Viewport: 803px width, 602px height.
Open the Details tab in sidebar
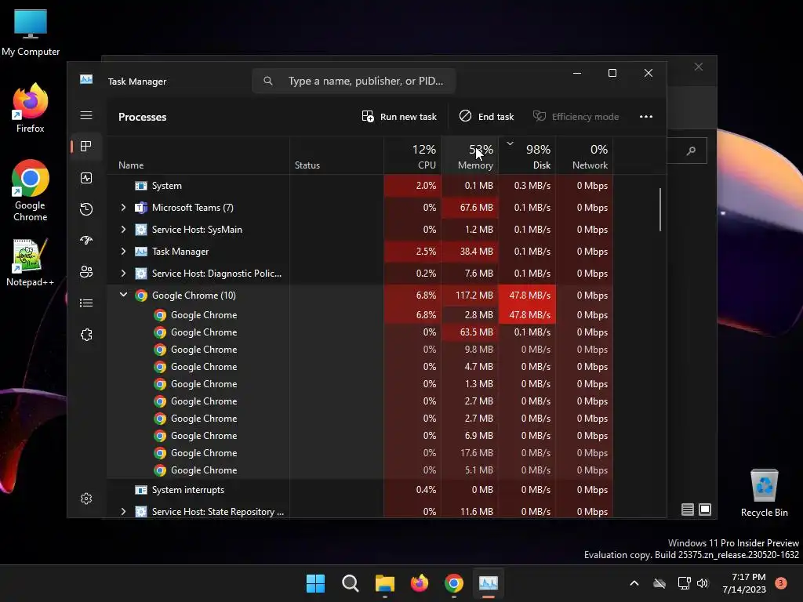86,303
